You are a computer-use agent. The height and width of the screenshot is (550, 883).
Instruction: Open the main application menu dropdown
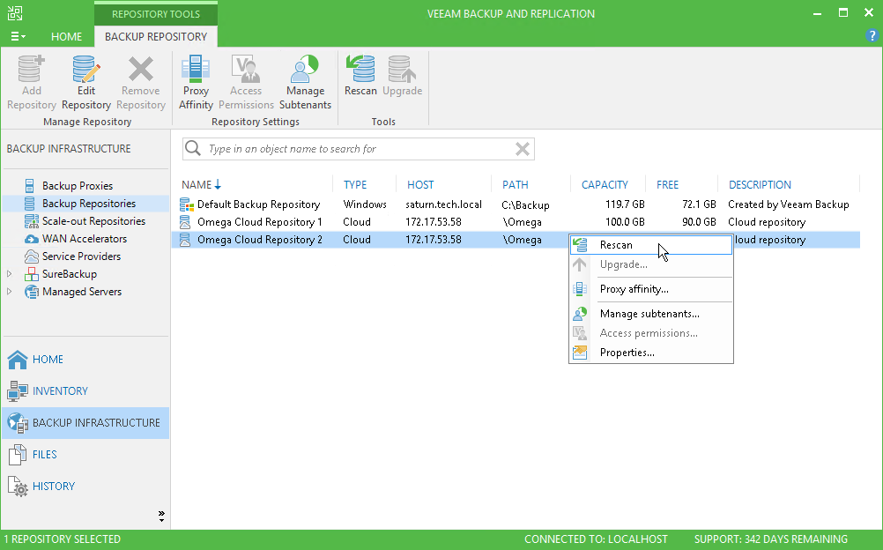point(18,36)
